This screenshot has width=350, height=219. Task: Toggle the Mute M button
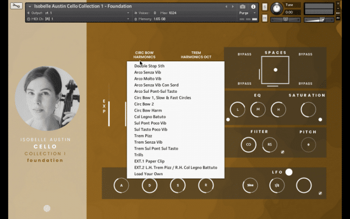pyautogui.click(x=265, y=18)
